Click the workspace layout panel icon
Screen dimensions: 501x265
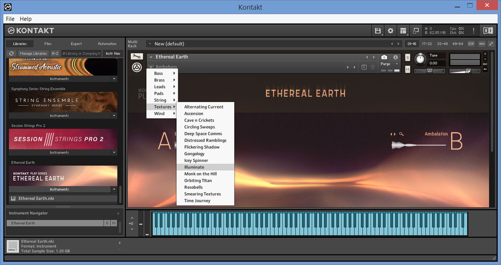403,30
